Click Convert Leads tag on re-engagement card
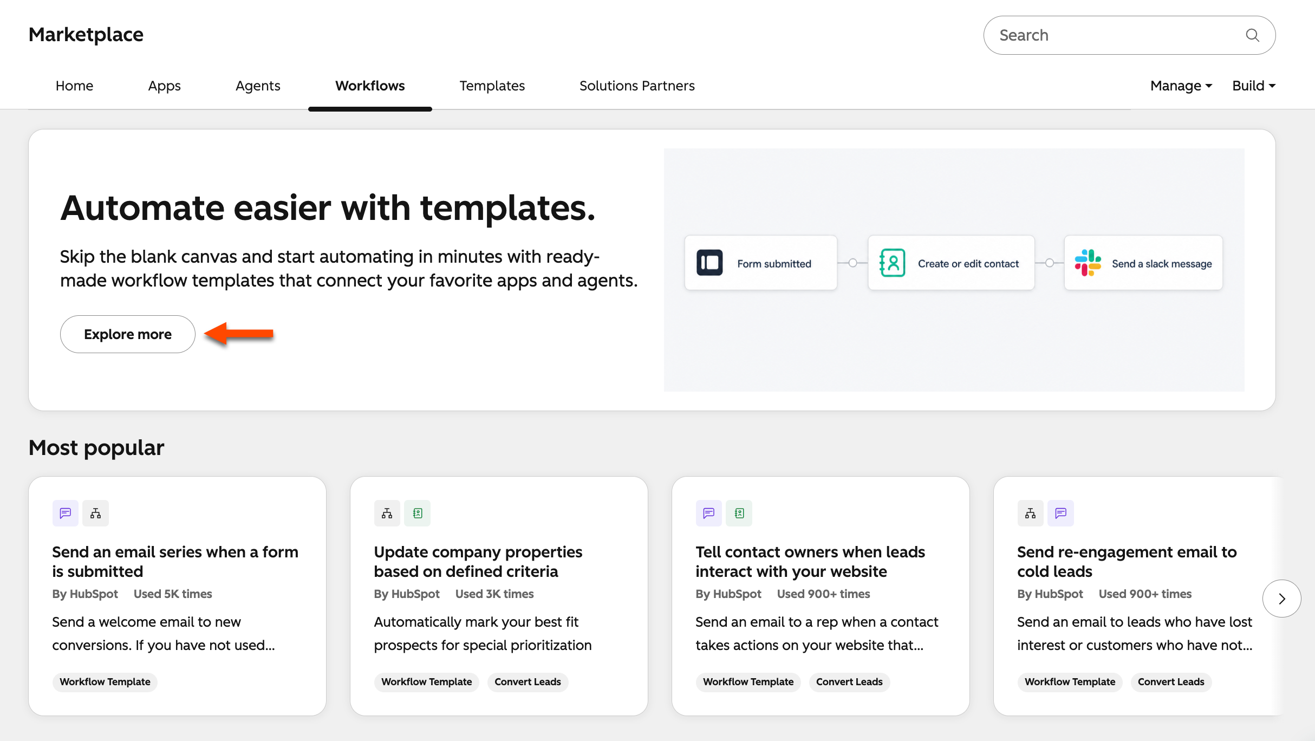 (1171, 682)
